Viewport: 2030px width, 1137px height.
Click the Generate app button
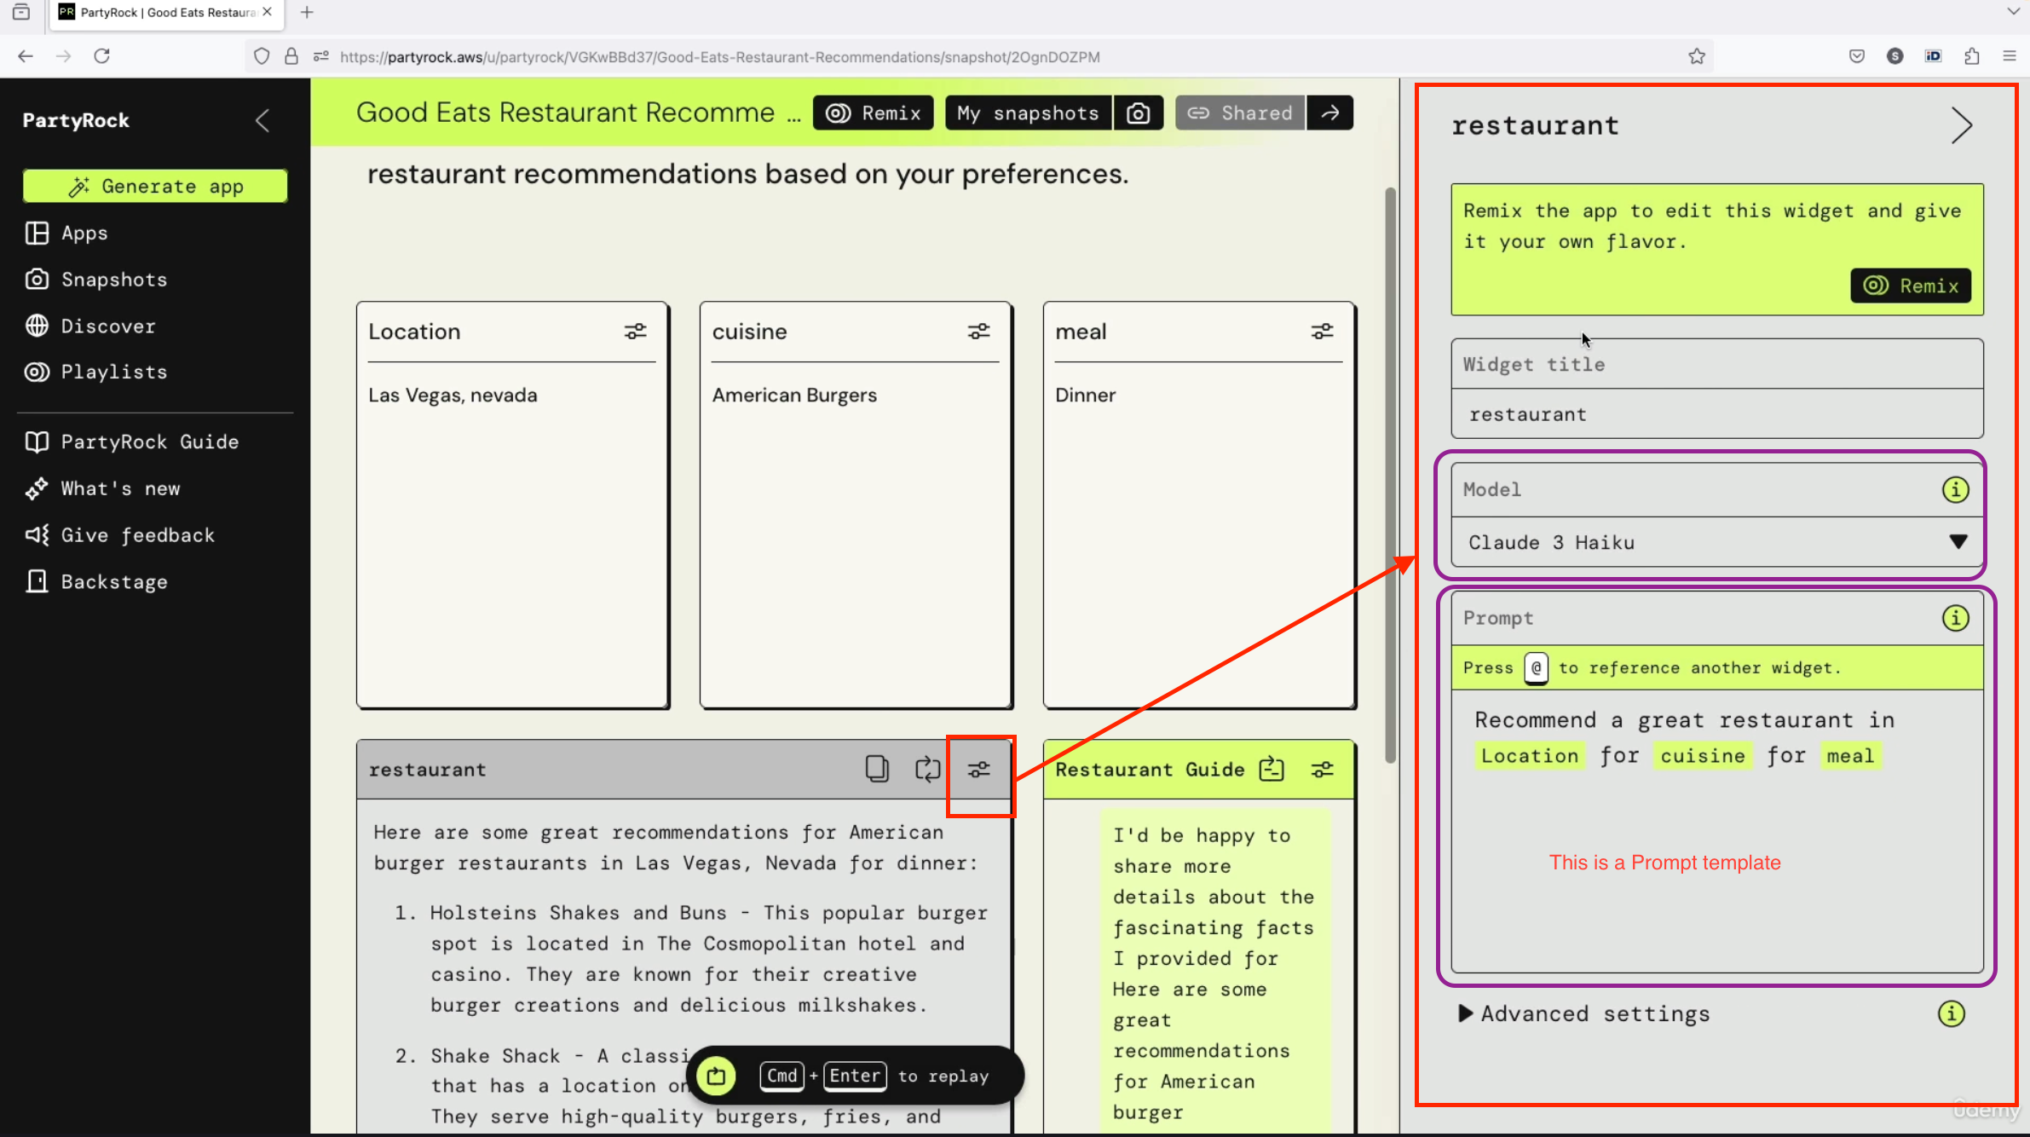[x=155, y=186]
